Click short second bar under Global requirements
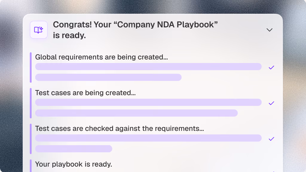 (108, 77)
